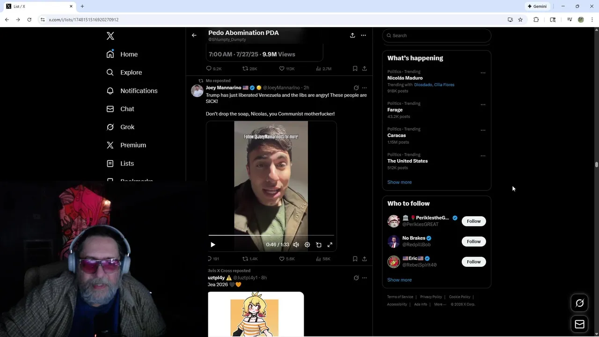Screen dimensions: 599x337
Task: Repost the post with 28K reposts
Action: (249, 68)
